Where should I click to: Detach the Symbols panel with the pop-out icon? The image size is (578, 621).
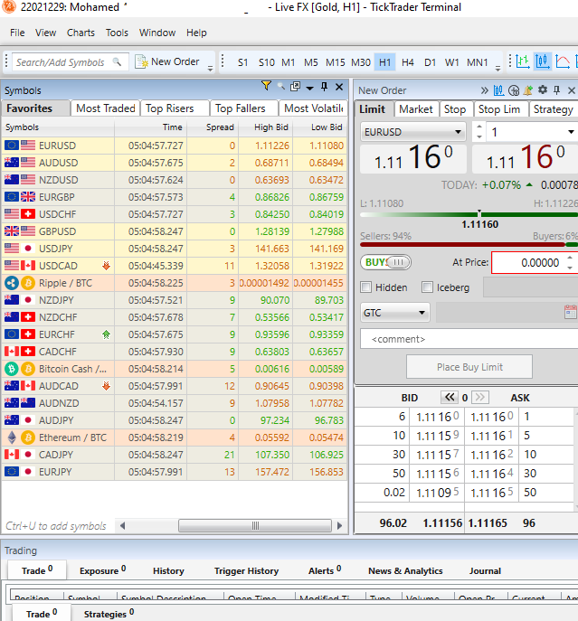coord(296,87)
